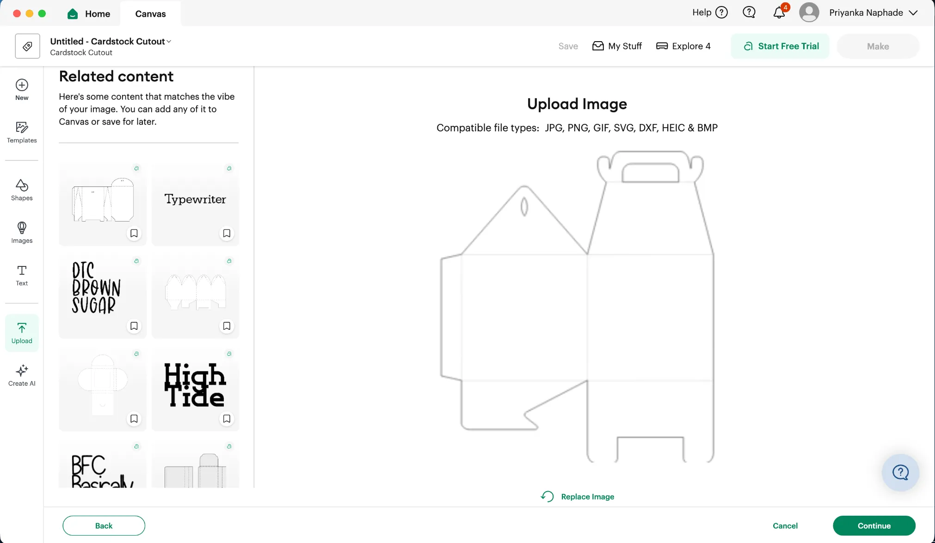Click the Home house icon
The width and height of the screenshot is (935, 543).
click(73, 14)
